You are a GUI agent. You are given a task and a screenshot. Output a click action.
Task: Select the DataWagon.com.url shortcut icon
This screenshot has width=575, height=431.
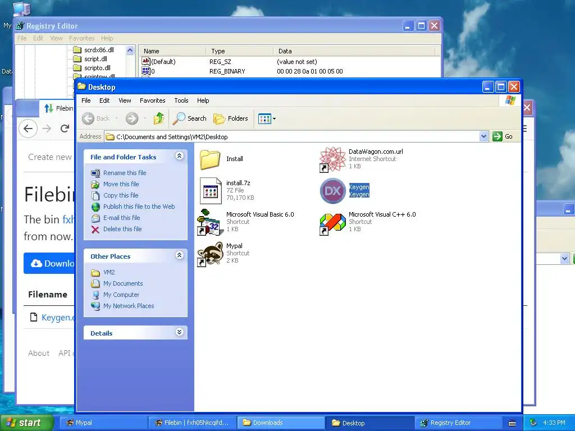(x=332, y=159)
